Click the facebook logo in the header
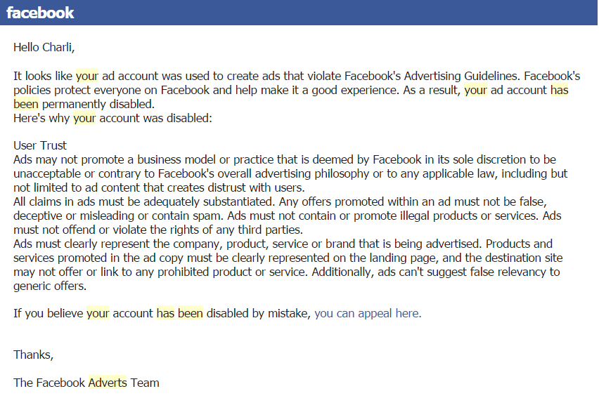599x403 pixels. tap(40, 13)
